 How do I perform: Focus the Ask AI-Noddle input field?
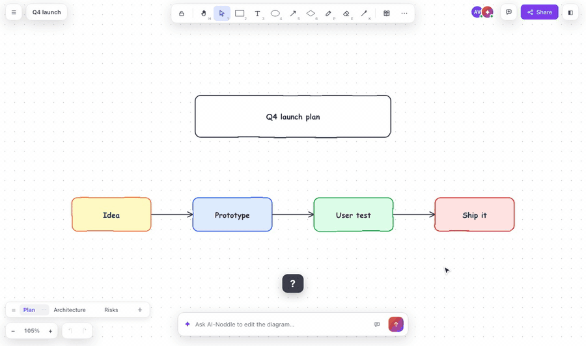coord(282,325)
